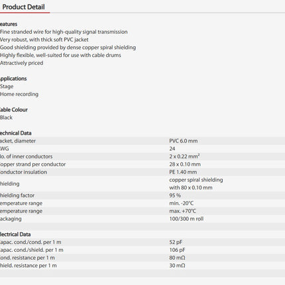Click the Cable Colour heading
Viewport: 285px width, 285px height.
tap(14, 110)
